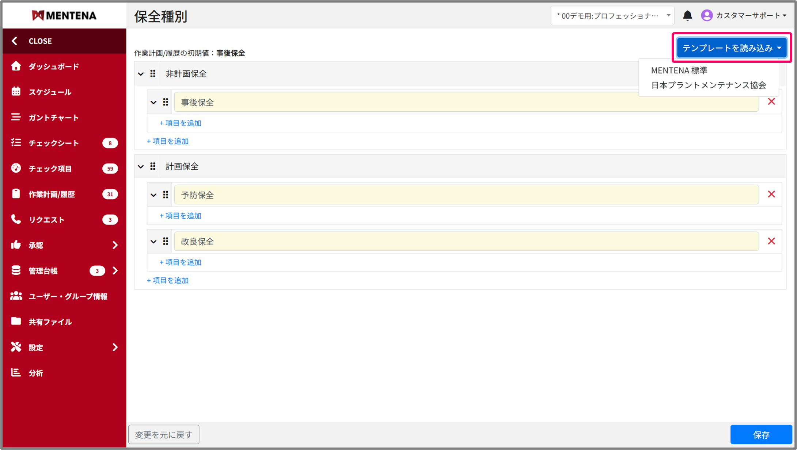
Task: Collapse the 非計画保全 section chevron
Action: coord(141,74)
